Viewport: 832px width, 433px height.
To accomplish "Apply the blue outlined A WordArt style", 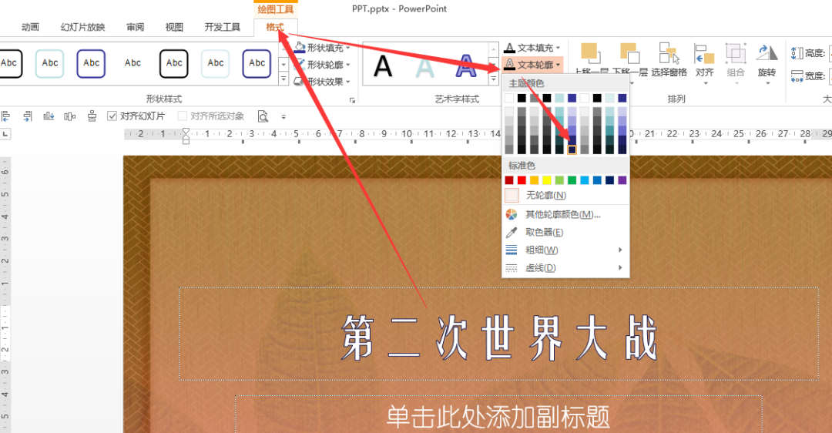I will 466,67.
